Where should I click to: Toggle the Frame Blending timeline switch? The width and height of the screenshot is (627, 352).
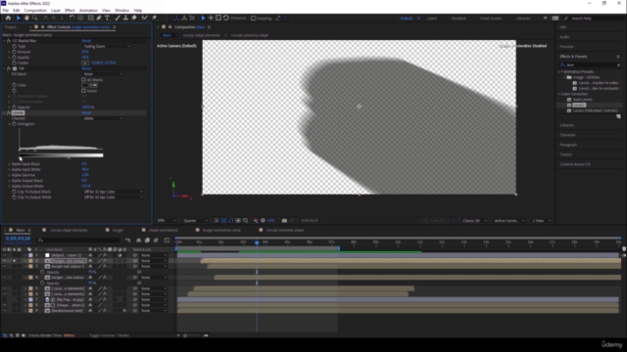click(147, 241)
